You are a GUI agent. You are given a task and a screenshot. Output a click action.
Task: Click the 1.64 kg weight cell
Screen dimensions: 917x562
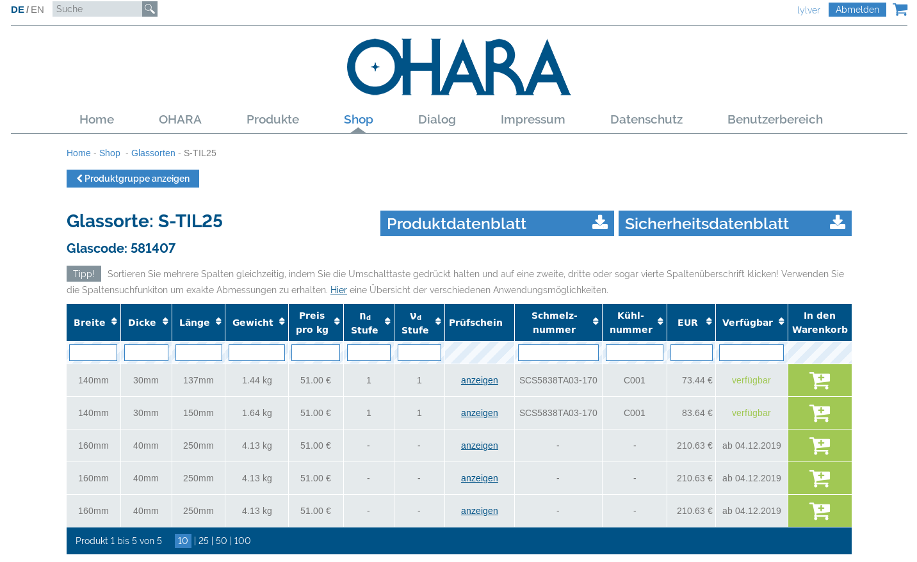[x=257, y=413]
